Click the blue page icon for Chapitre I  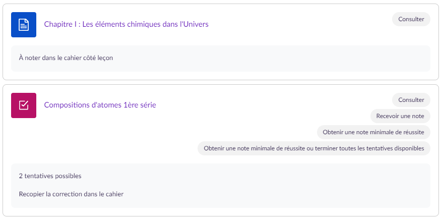tap(24, 25)
